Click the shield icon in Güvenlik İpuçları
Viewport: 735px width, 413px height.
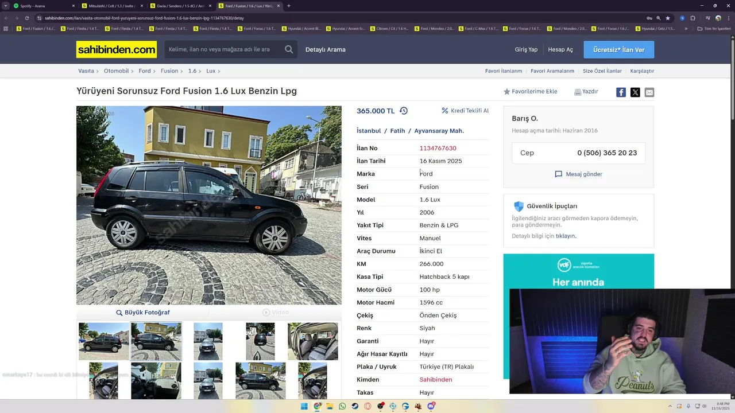[x=519, y=206]
